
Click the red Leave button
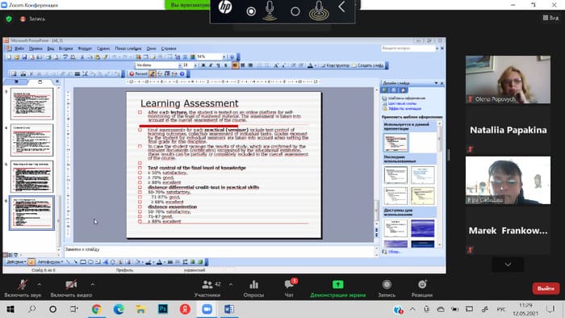click(546, 288)
